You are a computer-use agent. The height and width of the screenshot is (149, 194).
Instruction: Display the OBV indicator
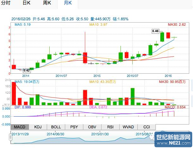click(x=92, y=127)
